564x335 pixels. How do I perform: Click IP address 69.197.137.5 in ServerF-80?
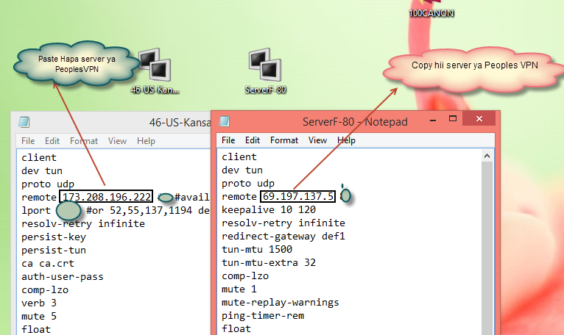[297, 196]
